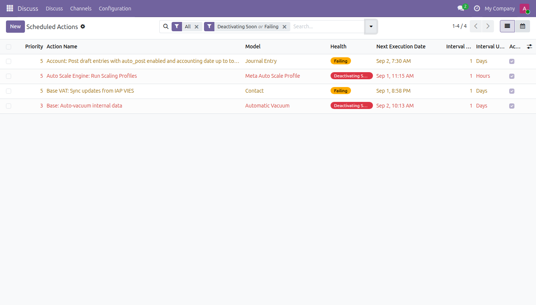Go to the previous page arrow
The height and width of the screenshot is (305, 536).
point(476,26)
